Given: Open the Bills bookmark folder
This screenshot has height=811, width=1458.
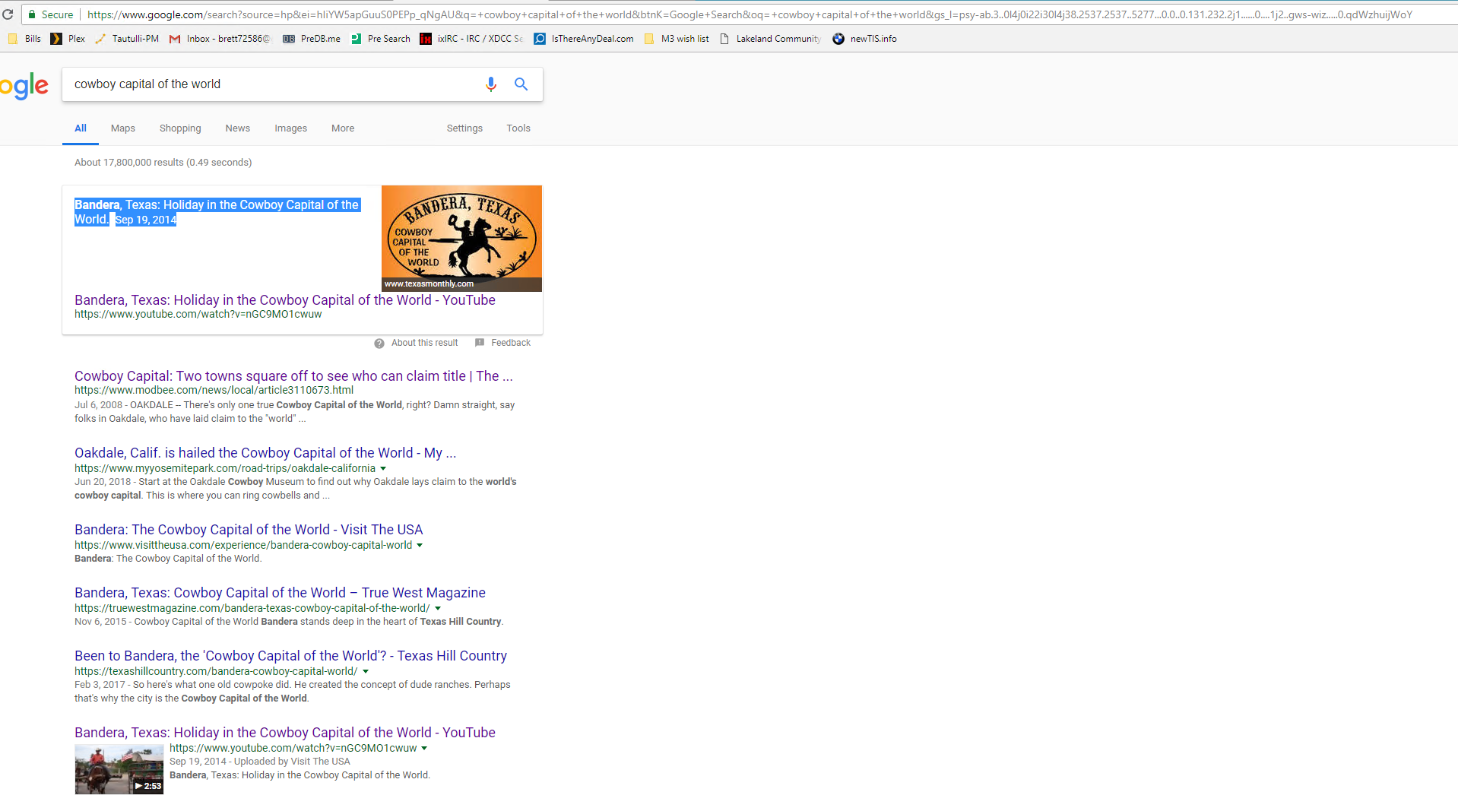Looking at the screenshot, I should [24, 39].
